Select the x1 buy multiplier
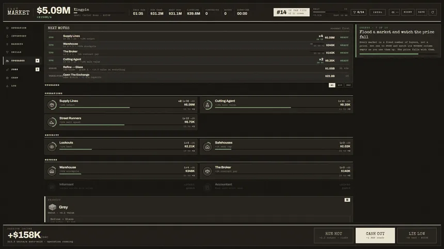Image resolution: width=444 pixels, height=249 pixels. click(332, 85)
